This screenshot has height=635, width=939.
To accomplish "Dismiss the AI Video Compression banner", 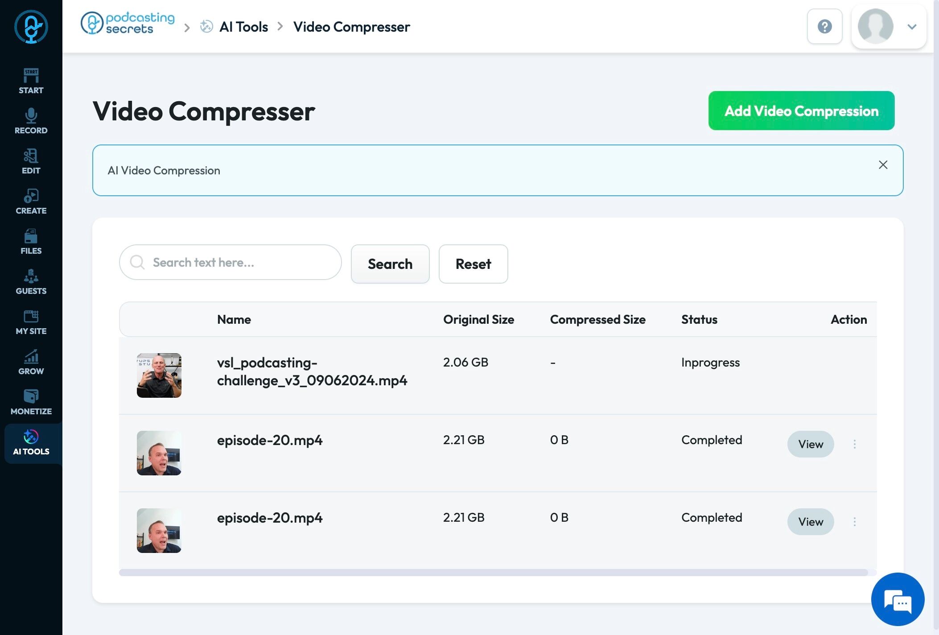I will point(883,165).
